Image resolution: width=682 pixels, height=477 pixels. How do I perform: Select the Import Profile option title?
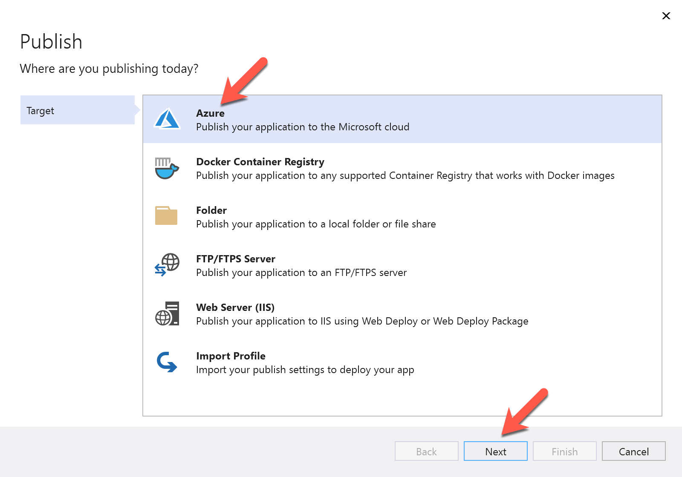(x=231, y=356)
